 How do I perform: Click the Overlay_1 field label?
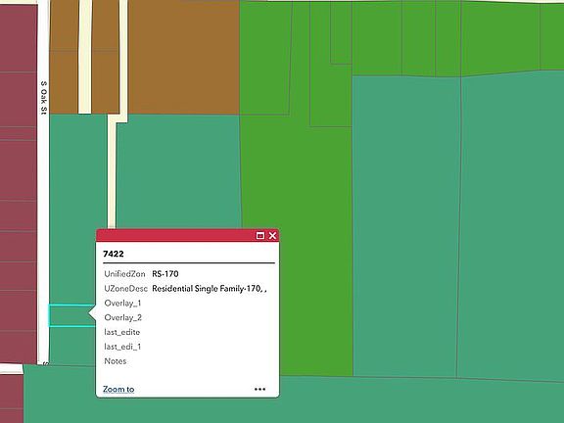122,304
